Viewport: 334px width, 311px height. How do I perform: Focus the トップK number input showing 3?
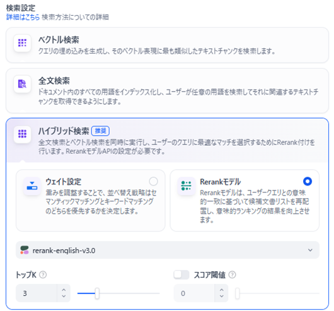tap(37, 293)
